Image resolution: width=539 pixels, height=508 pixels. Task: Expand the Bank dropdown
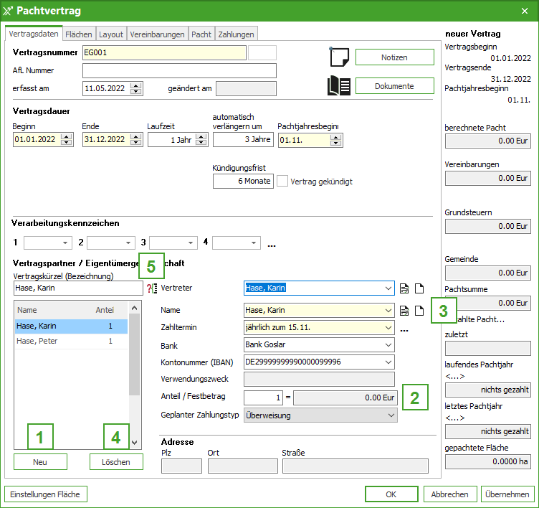[x=389, y=345]
